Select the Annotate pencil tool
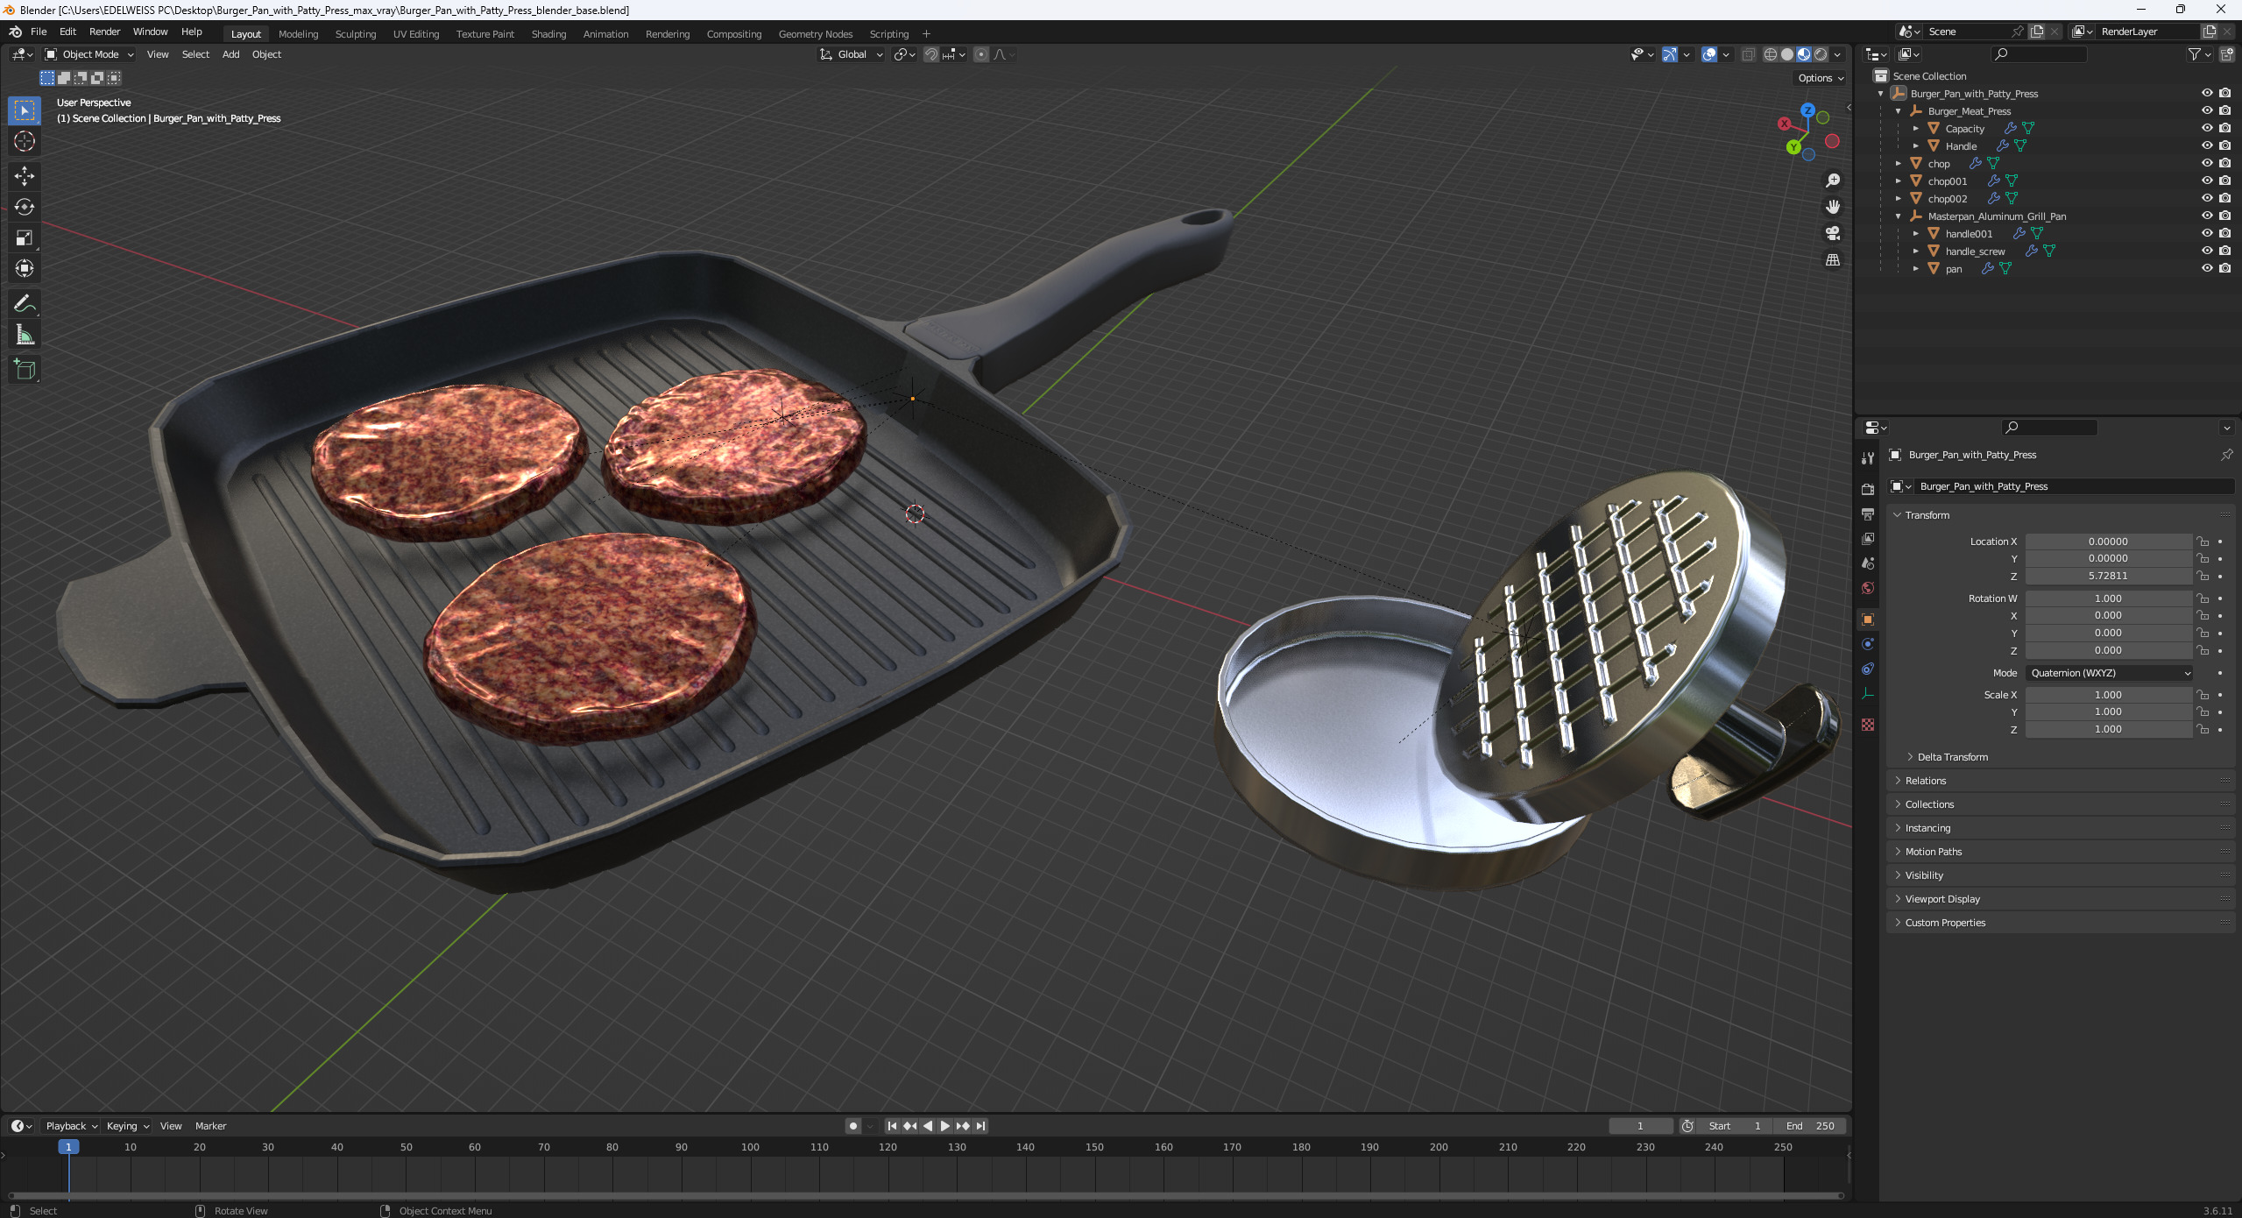Screen dimensions: 2242x1218 pyautogui.click(x=25, y=304)
